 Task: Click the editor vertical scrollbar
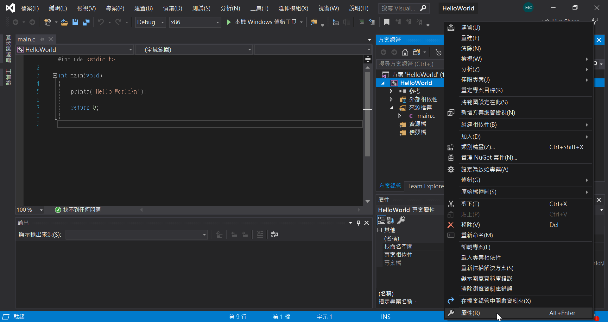367,133
